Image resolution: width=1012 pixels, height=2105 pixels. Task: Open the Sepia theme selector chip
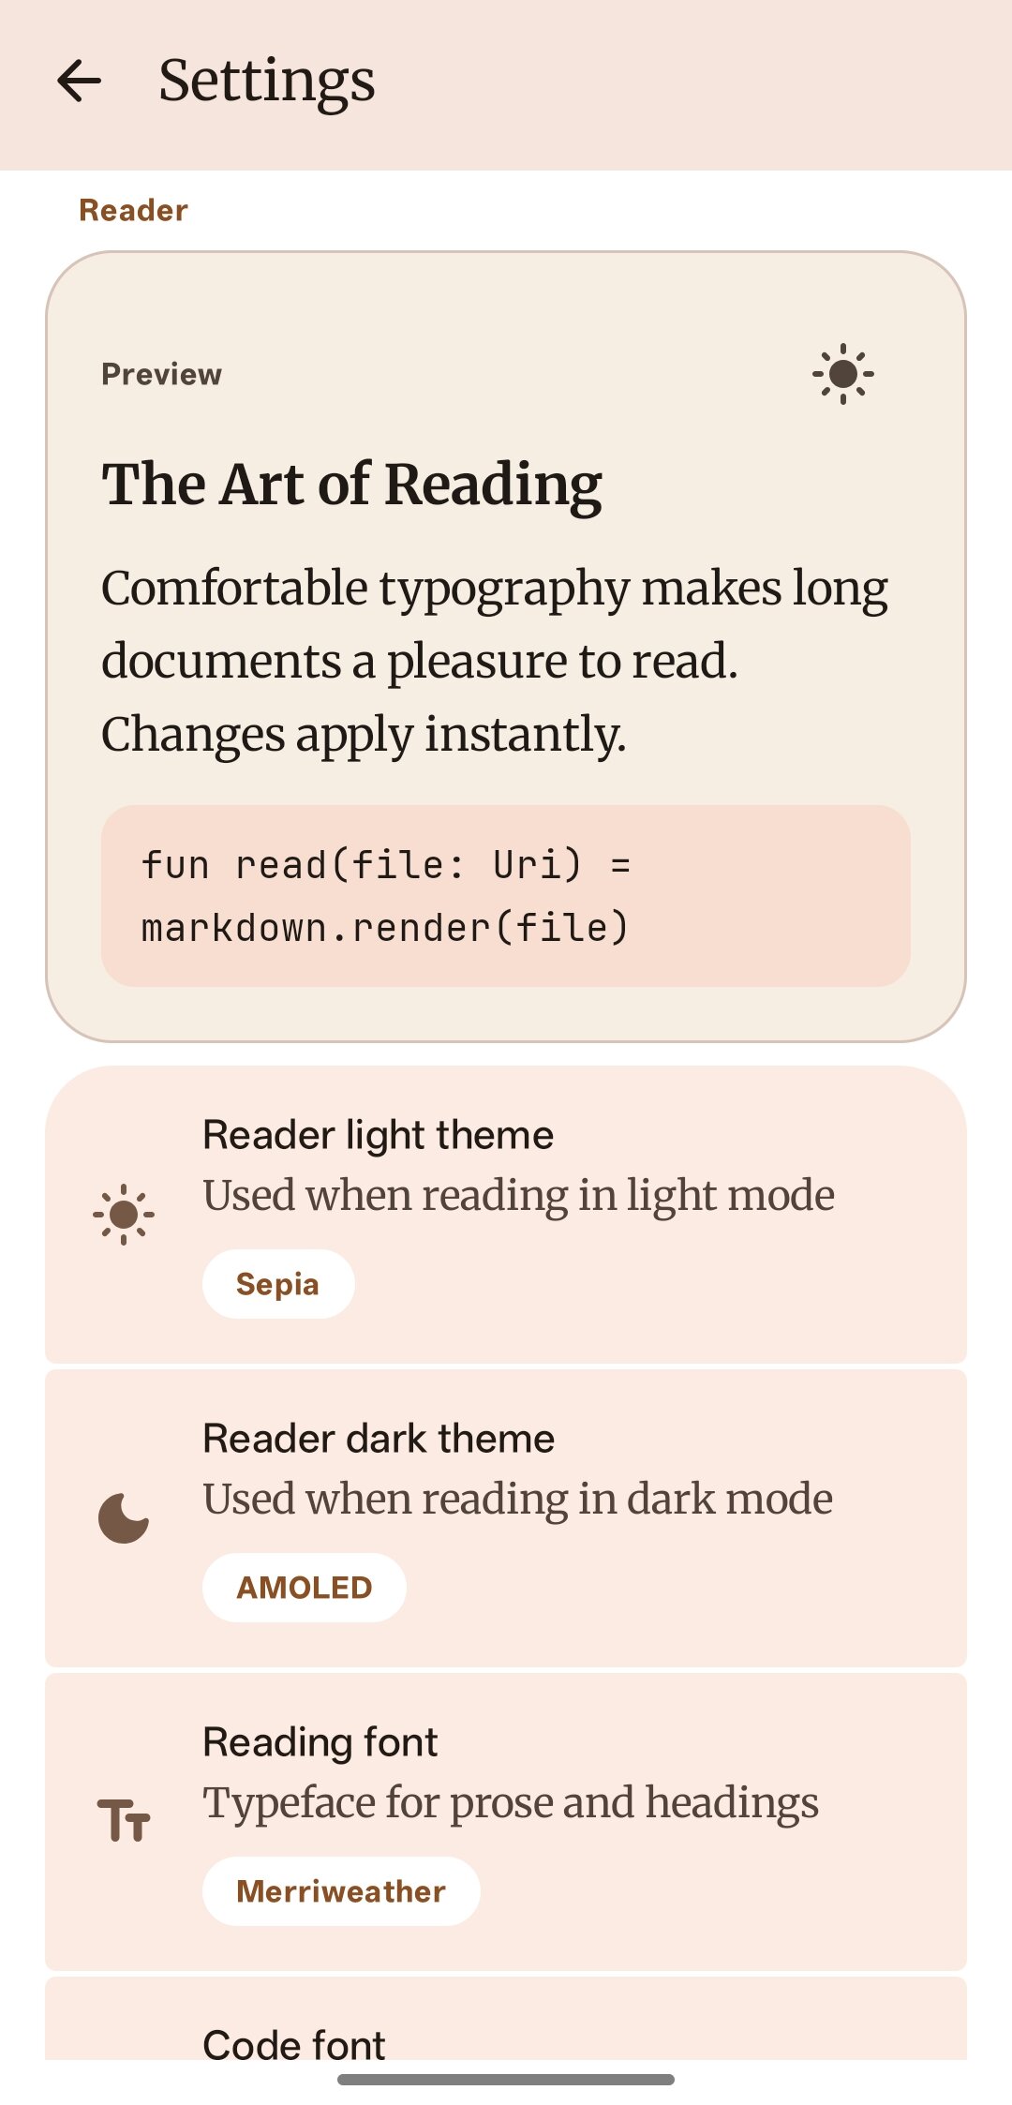coord(278,1284)
